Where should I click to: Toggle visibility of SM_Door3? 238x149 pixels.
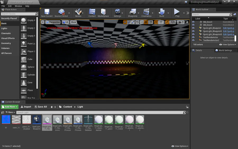coord(193,22)
